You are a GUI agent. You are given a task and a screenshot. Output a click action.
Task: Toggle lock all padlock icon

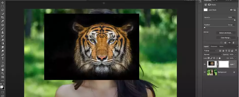[x=220, y=58]
